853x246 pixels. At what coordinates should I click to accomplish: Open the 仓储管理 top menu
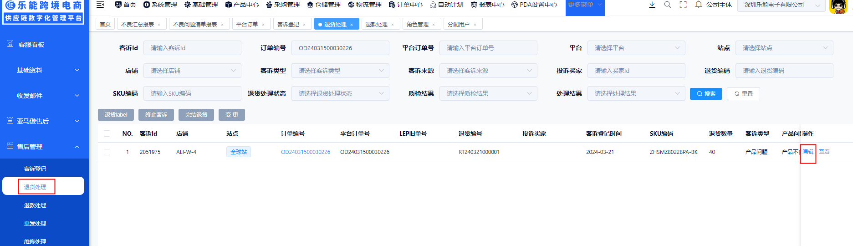(x=323, y=5)
